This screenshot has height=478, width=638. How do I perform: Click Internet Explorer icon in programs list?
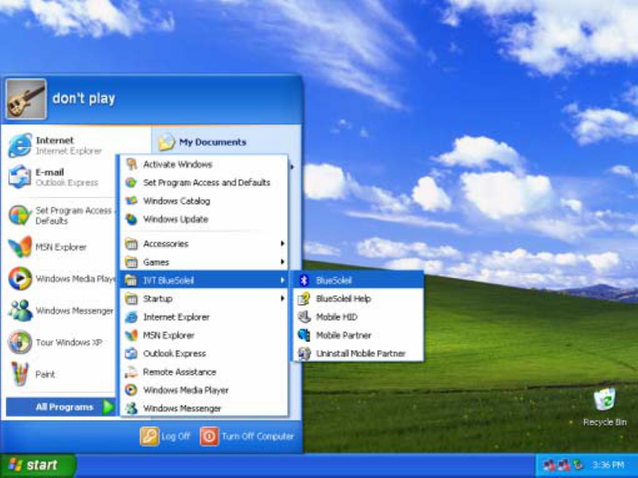pyautogui.click(x=131, y=317)
